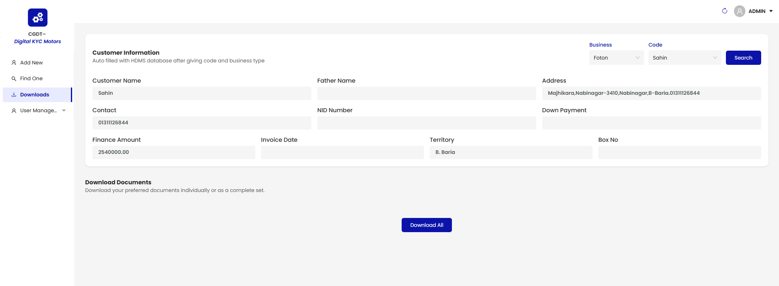Click the Add New person icon
The width and height of the screenshot is (779, 286).
coord(14,63)
